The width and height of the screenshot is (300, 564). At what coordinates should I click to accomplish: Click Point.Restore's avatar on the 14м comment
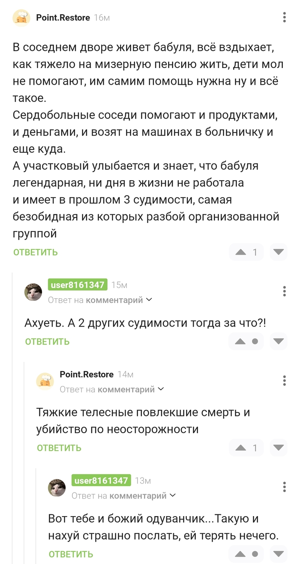[45, 381]
